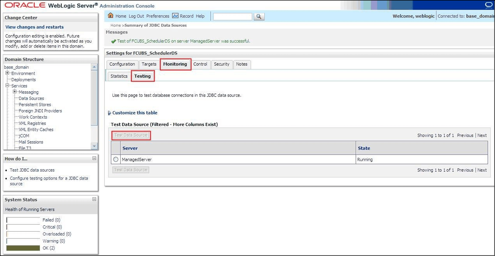The image size is (495, 256).
Task: Click Previous in bottom table pagination
Action: click(465, 170)
